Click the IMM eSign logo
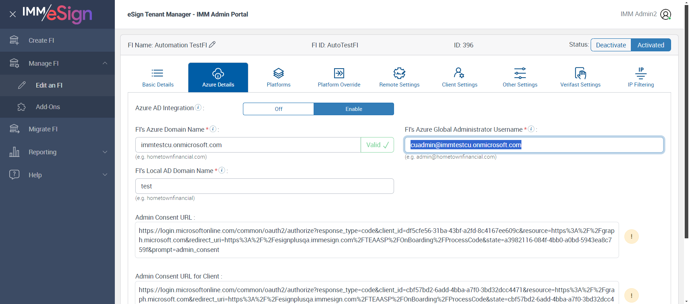This screenshot has width=689, height=304. [x=57, y=14]
